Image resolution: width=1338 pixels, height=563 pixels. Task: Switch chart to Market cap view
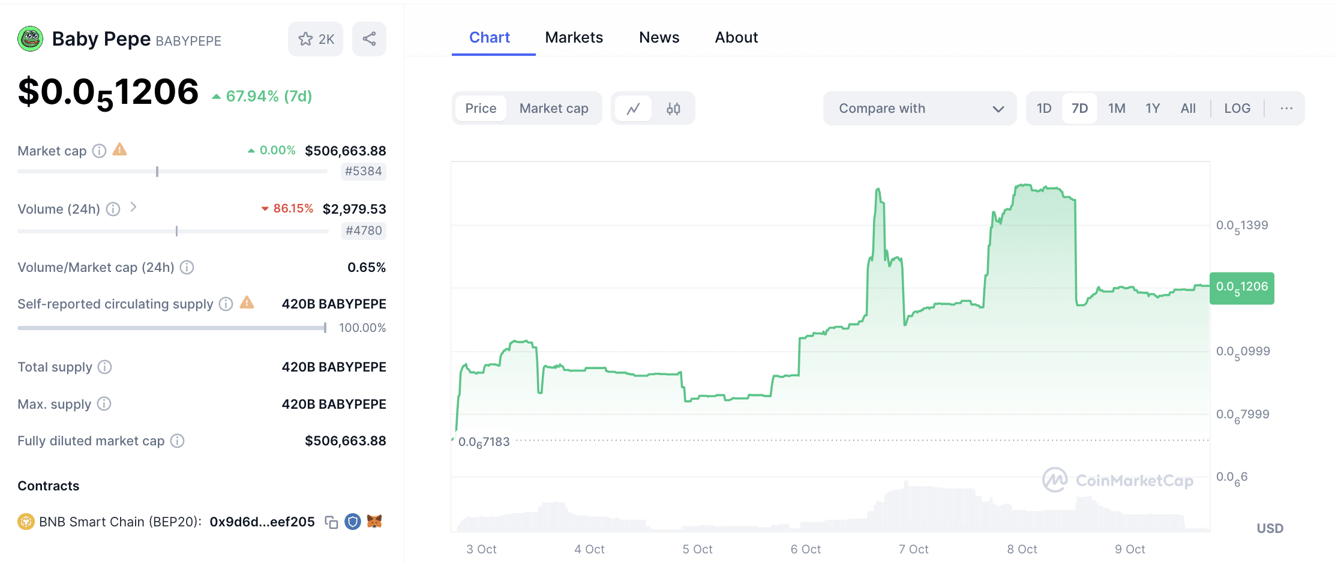tap(553, 109)
